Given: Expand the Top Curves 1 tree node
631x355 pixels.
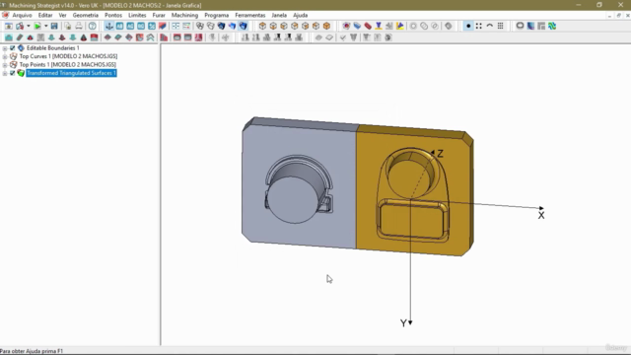Looking at the screenshot, I should [5, 56].
